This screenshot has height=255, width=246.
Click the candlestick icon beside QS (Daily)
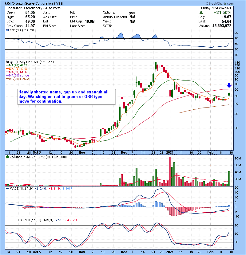7,62
